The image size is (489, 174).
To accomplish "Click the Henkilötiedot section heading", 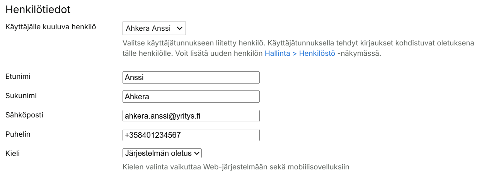I will point(38,10).
